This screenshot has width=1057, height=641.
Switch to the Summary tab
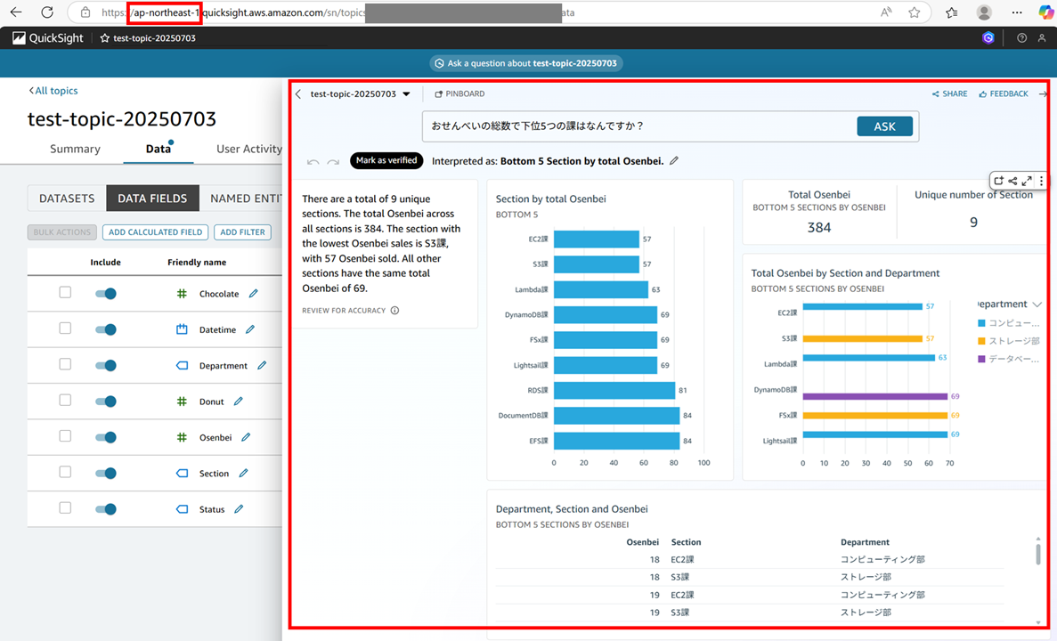pos(75,149)
